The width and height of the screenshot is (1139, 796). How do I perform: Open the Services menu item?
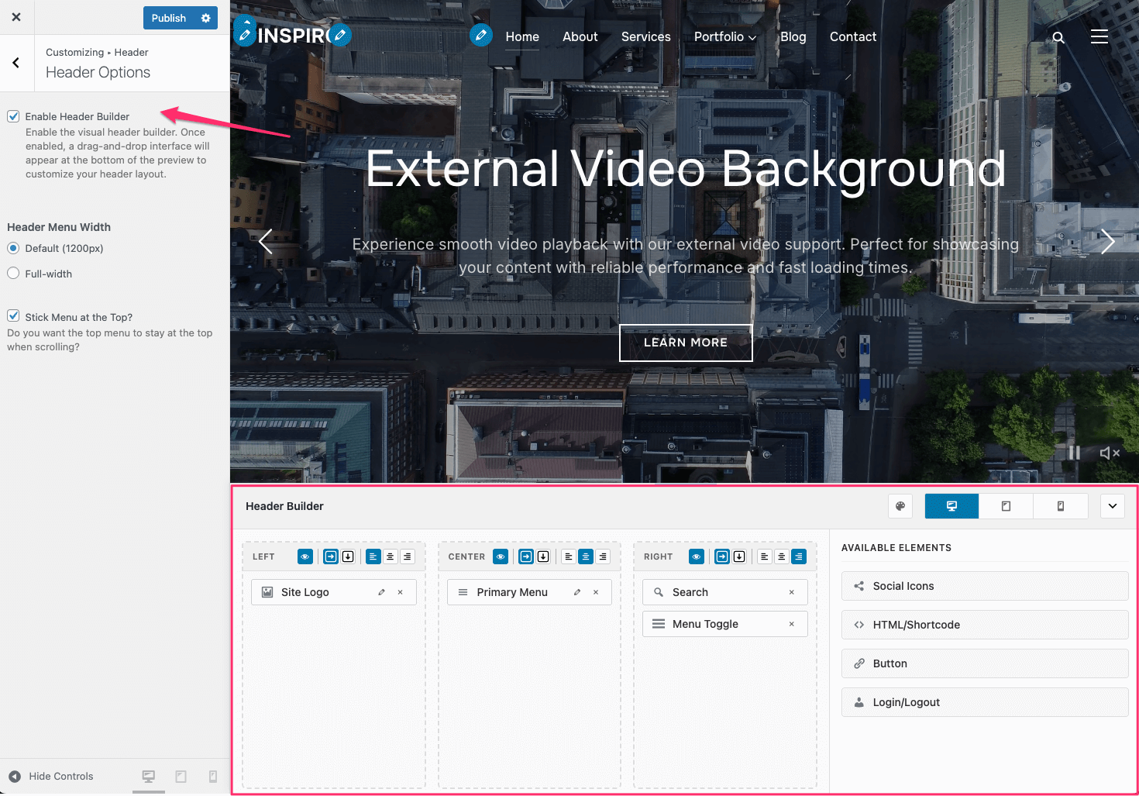coord(645,37)
